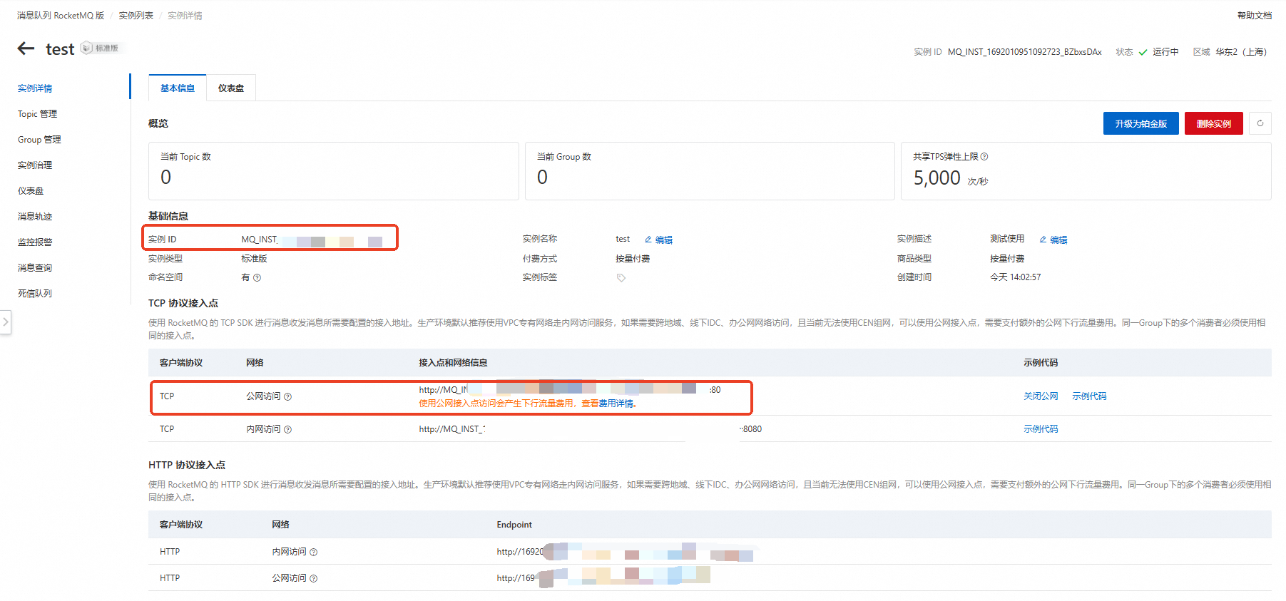Open help icon next to 共享TPS弹性上限
Screen dimensions: 1286x601
point(984,157)
